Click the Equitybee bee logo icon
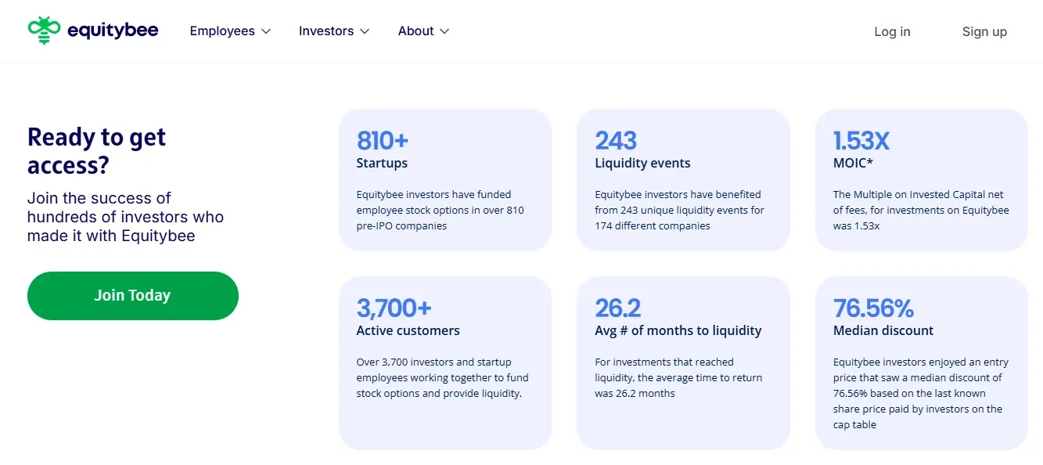1043x465 pixels. tap(44, 31)
